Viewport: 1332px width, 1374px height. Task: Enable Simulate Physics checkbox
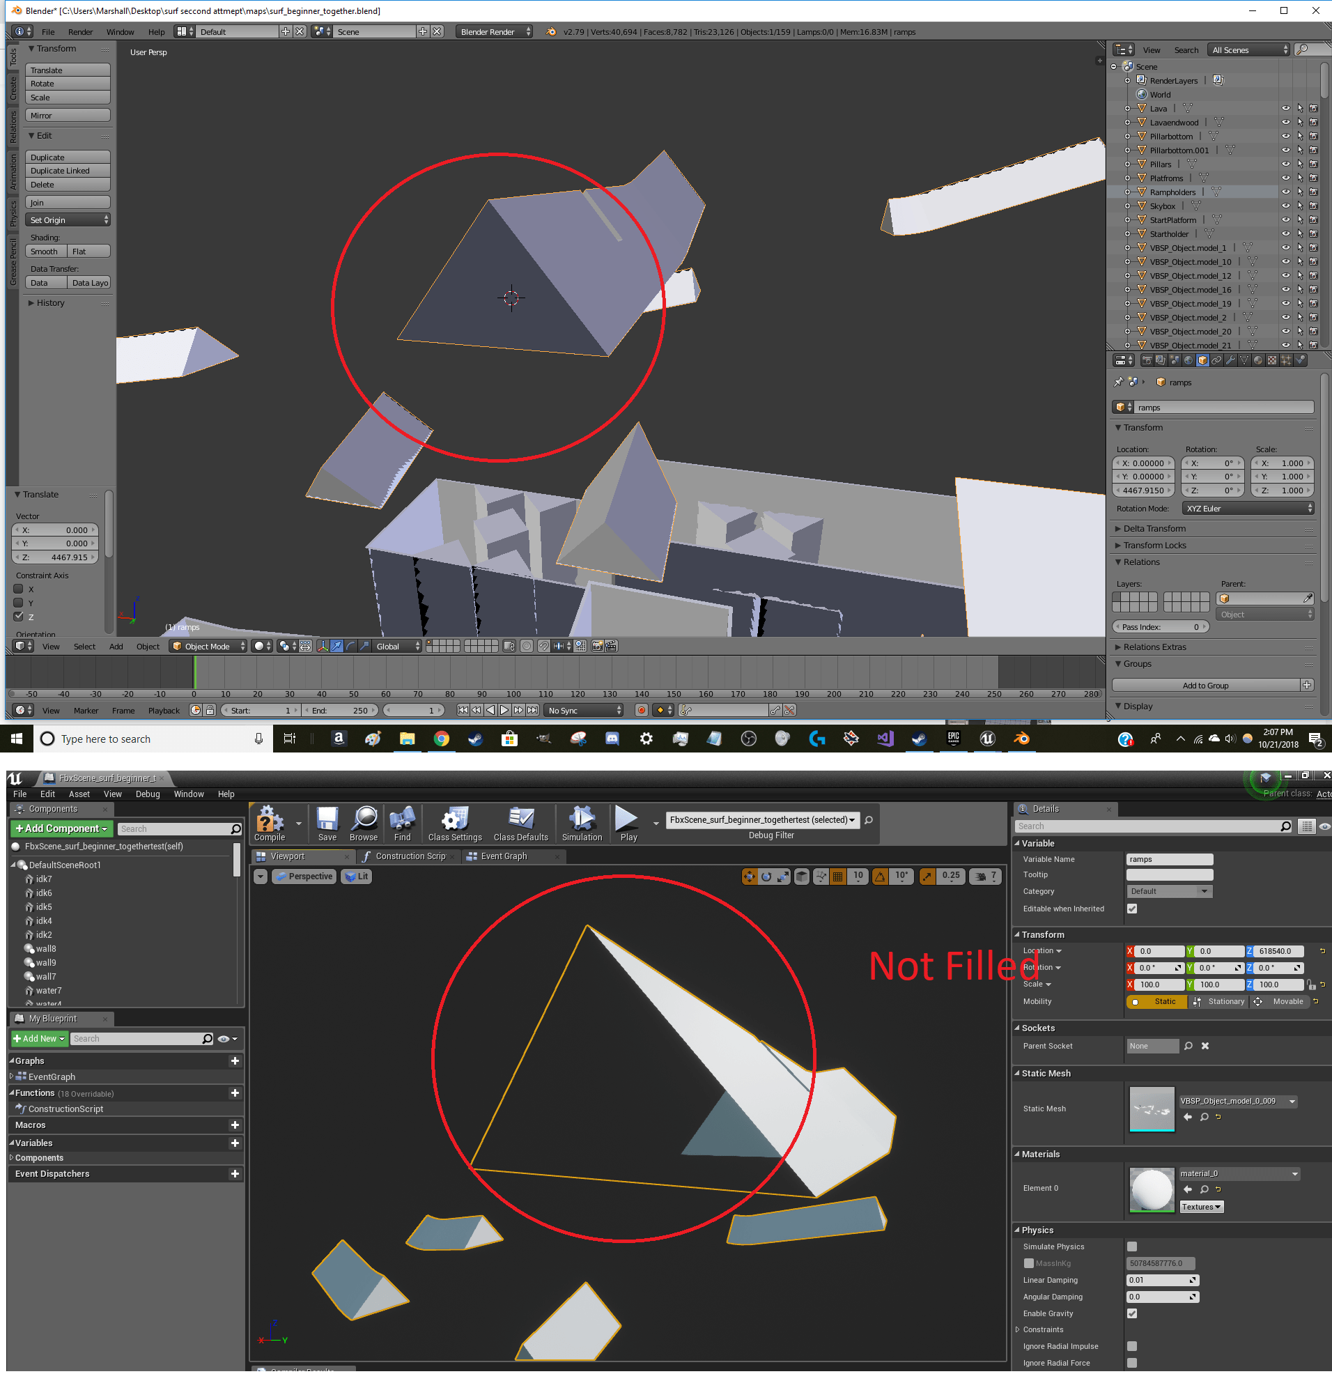(x=1132, y=1246)
